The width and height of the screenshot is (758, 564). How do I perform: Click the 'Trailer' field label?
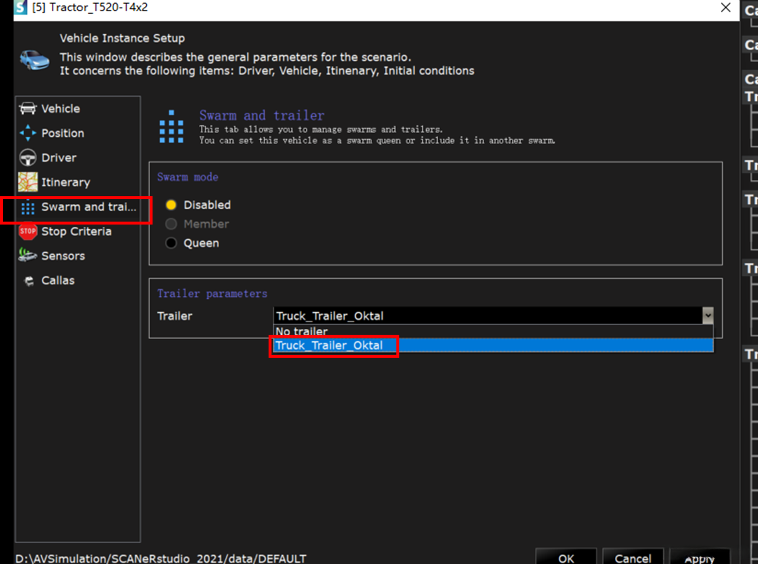coord(175,316)
